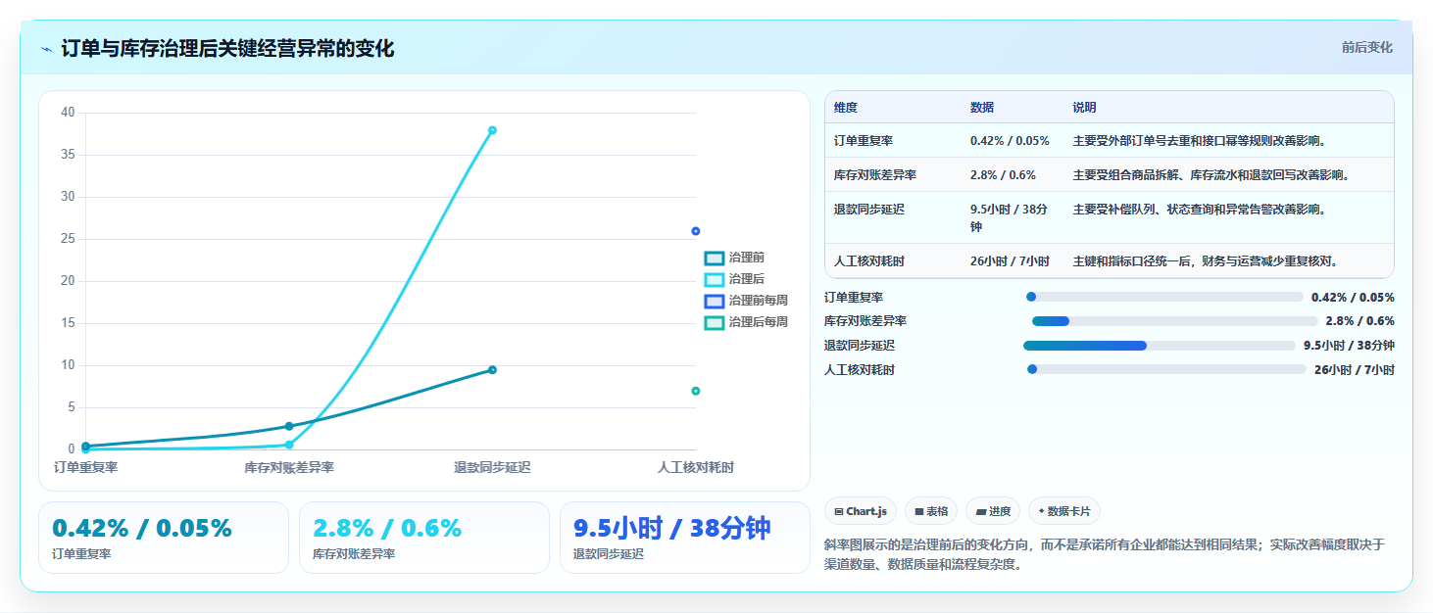
Task: Click the 库存对账差异率 progress bar
Action: click(x=1174, y=321)
